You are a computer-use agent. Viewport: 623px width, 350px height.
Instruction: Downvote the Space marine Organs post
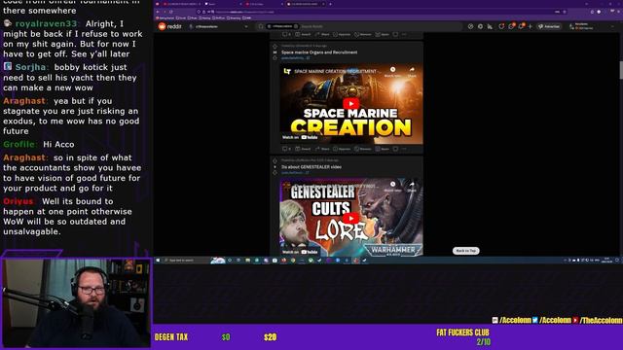coord(275,58)
